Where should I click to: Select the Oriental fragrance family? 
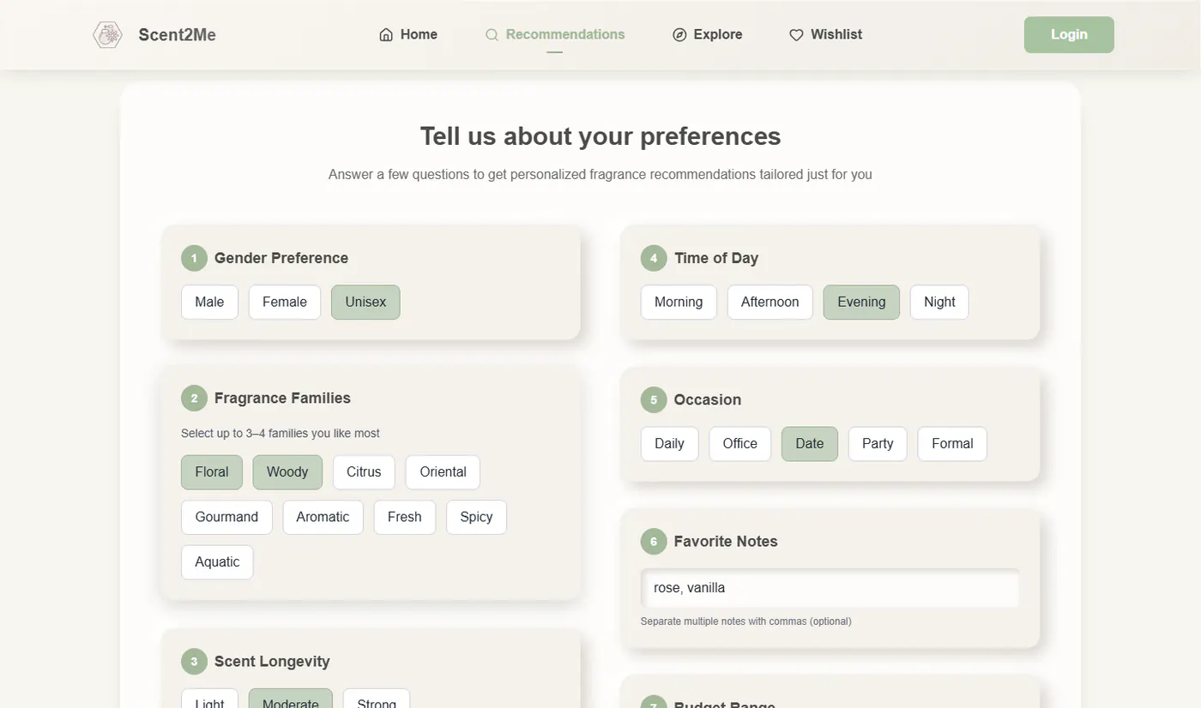(443, 472)
